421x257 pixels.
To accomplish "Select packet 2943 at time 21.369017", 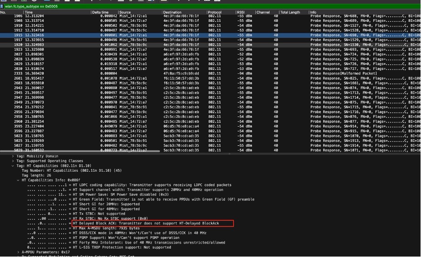I will tap(210, 88).
